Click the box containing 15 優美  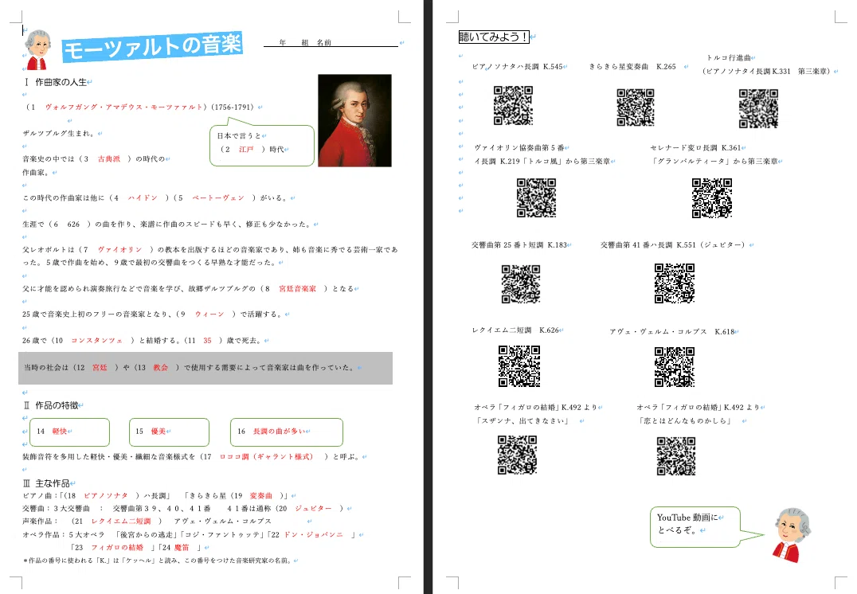pyautogui.click(x=170, y=432)
